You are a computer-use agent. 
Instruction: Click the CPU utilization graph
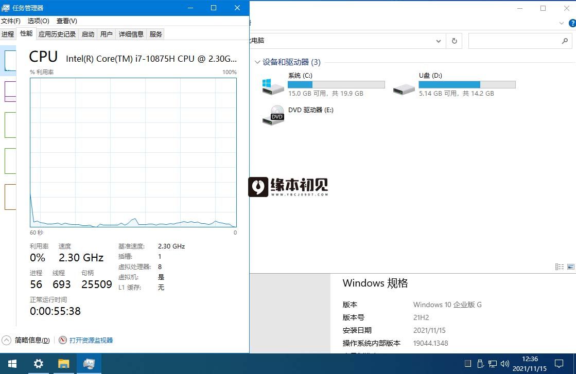tap(133, 152)
